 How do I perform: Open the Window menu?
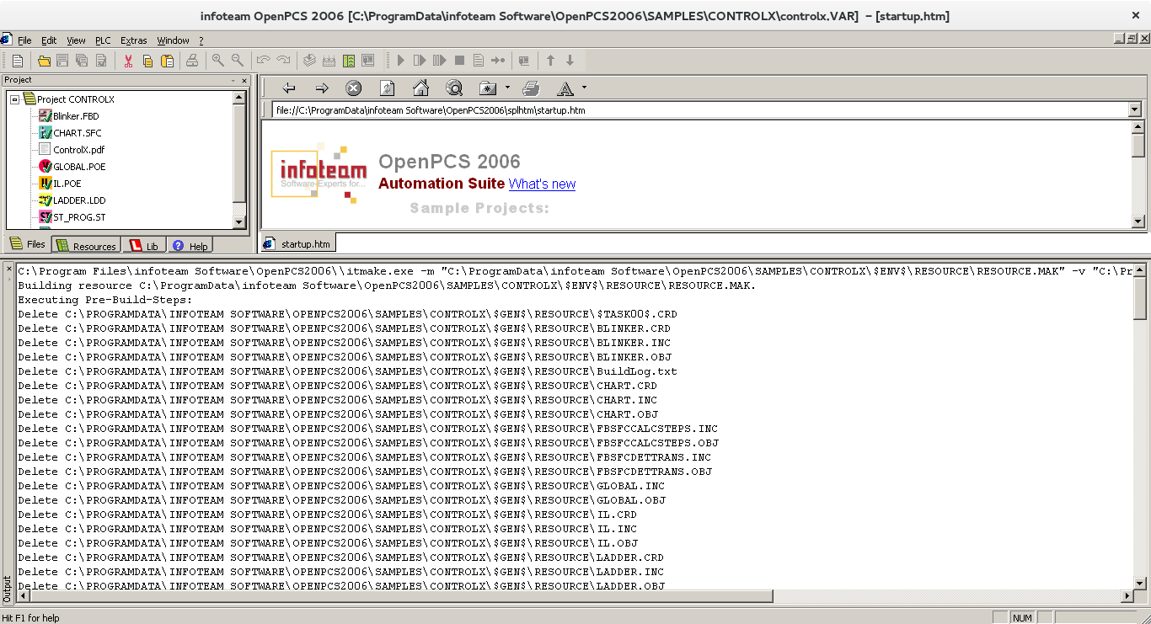(x=173, y=40)
